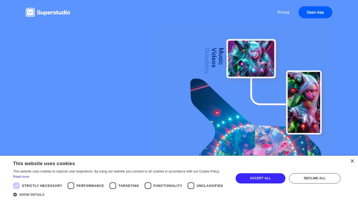Click the rotated Graphics label
Image resolution: width=358 pixels, height=201 pixels.
(207, 60)
